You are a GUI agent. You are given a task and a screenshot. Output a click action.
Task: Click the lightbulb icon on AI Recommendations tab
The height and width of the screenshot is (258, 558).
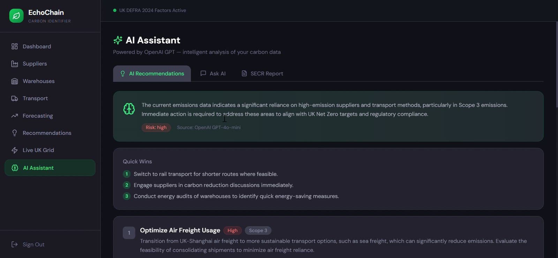click(x=123, y=74)
